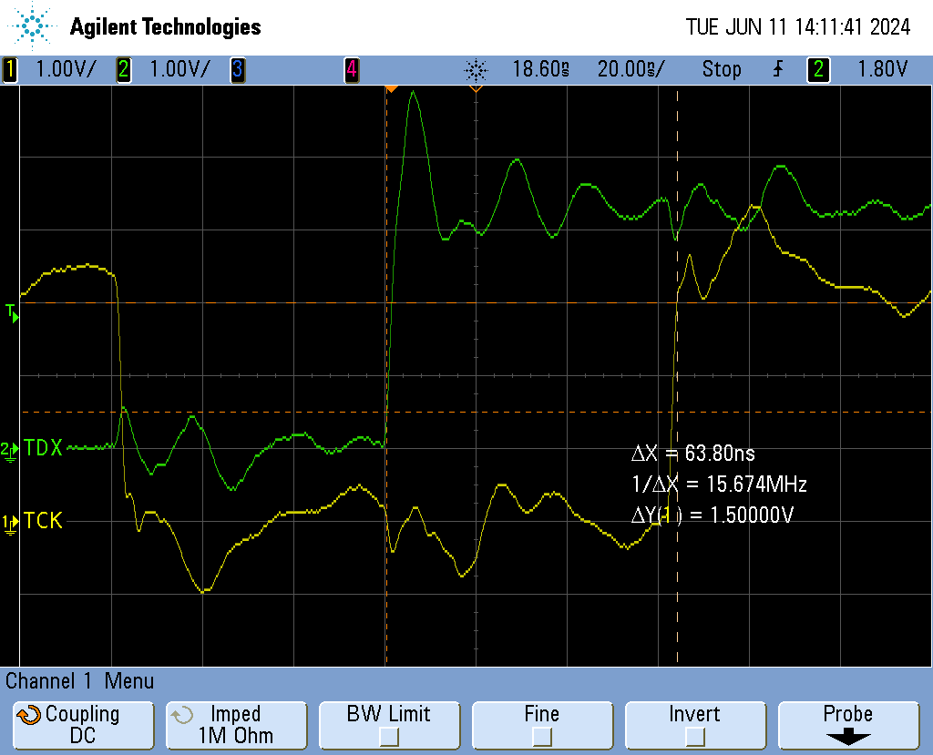Screen dimensions: 933x755
Task: Click the trigger source channel 2 badge
Action: pos(817,69)
